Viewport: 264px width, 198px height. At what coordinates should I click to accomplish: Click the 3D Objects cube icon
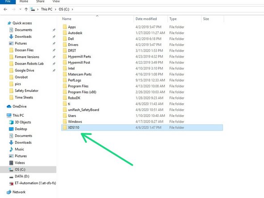(x=11, y=122)
